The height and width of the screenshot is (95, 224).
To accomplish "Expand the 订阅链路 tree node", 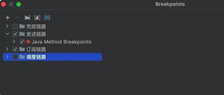I will [x=7, y=49].
